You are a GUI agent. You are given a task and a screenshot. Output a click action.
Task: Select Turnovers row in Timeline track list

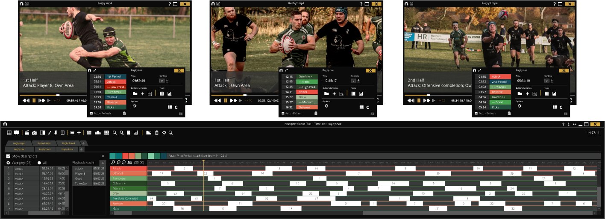128,178
